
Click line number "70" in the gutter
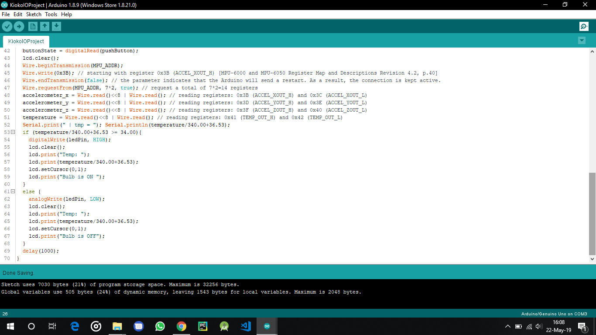point(7,258)
